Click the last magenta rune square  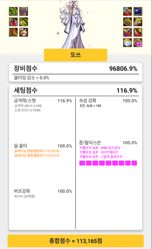[134, 163]
